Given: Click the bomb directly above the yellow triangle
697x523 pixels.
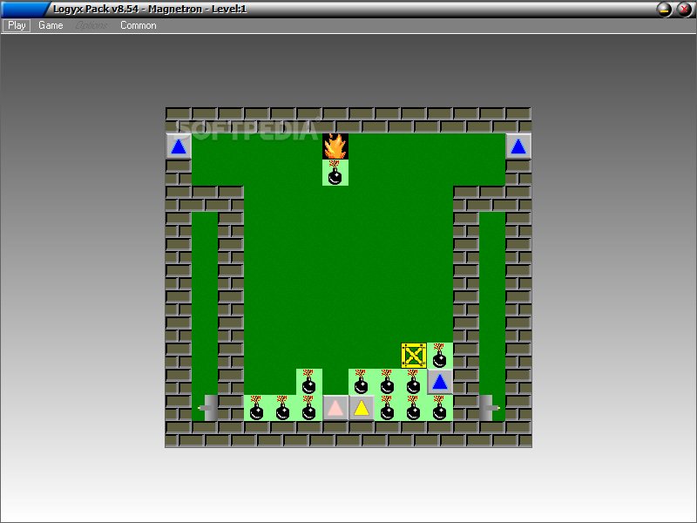Looking at the screenshot, I should [362, 382].
